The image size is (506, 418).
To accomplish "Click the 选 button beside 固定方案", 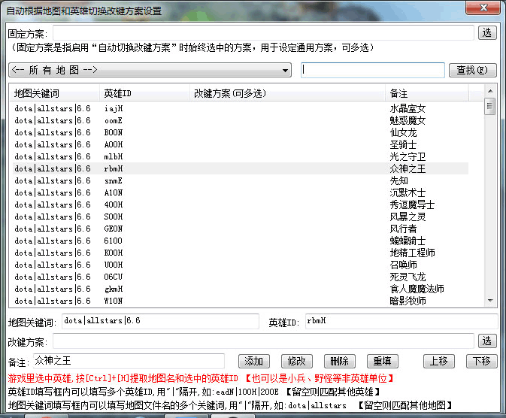I will pos(487,33).
